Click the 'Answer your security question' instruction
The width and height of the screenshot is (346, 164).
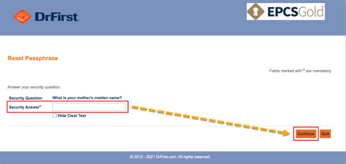34,87
